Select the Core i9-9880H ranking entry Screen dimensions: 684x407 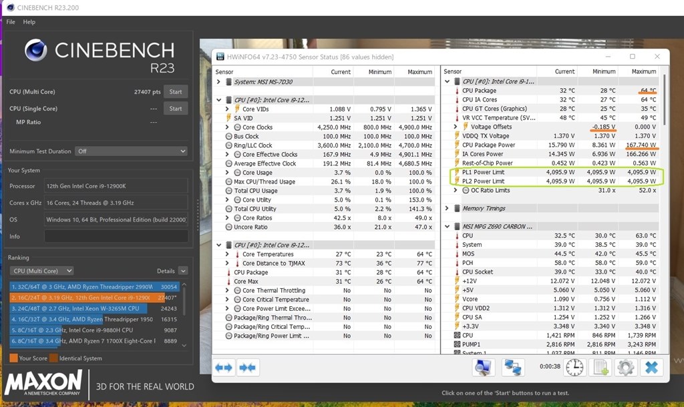click(94, 330)
